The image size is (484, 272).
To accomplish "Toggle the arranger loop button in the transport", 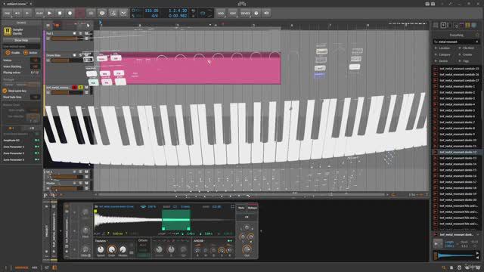I will coord(203,14).
